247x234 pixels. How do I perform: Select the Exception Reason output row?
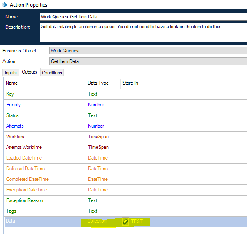click(125, 200)
